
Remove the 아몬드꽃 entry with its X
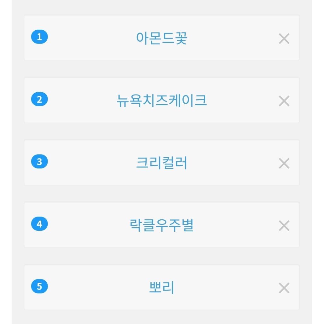point(284,39)
